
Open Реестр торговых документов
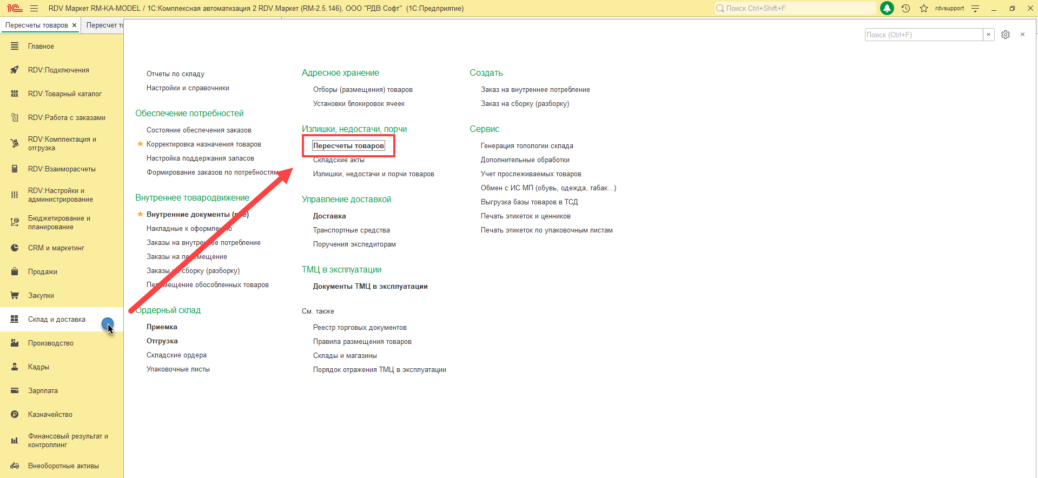360,328
